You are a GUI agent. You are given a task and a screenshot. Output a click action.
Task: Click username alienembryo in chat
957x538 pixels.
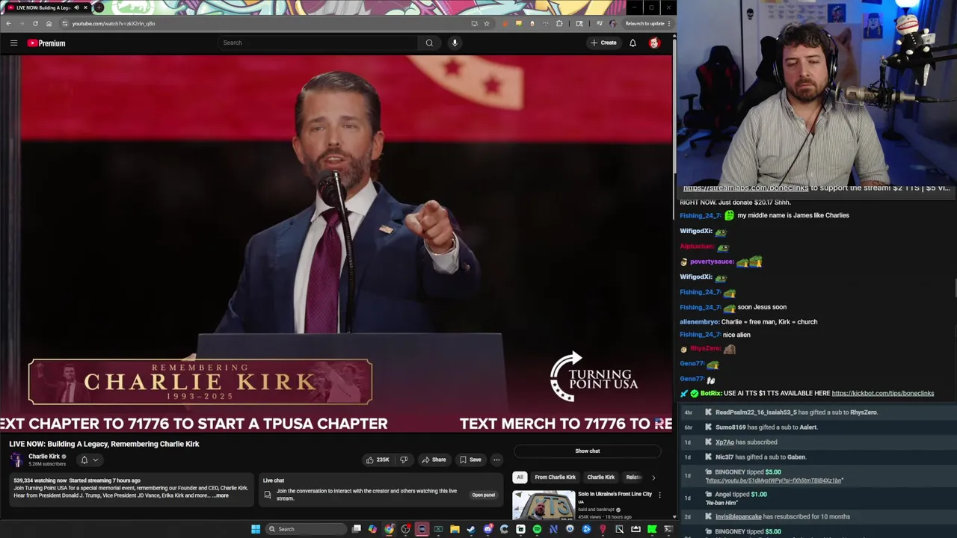point(699,322)
